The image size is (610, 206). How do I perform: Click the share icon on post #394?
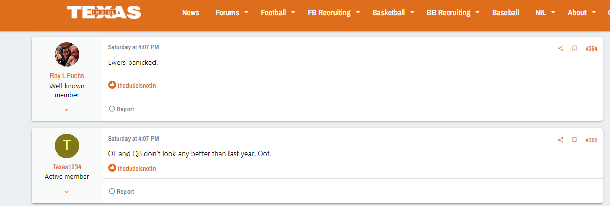click(x=560, y=48)
